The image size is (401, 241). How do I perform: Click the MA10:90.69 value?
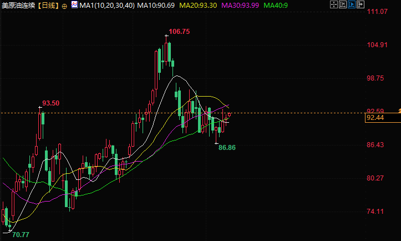click(x=156, y=6)
